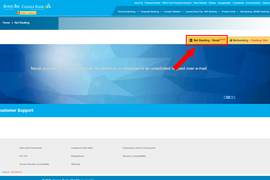Open the Amalgamation link

tap(224, 3)
